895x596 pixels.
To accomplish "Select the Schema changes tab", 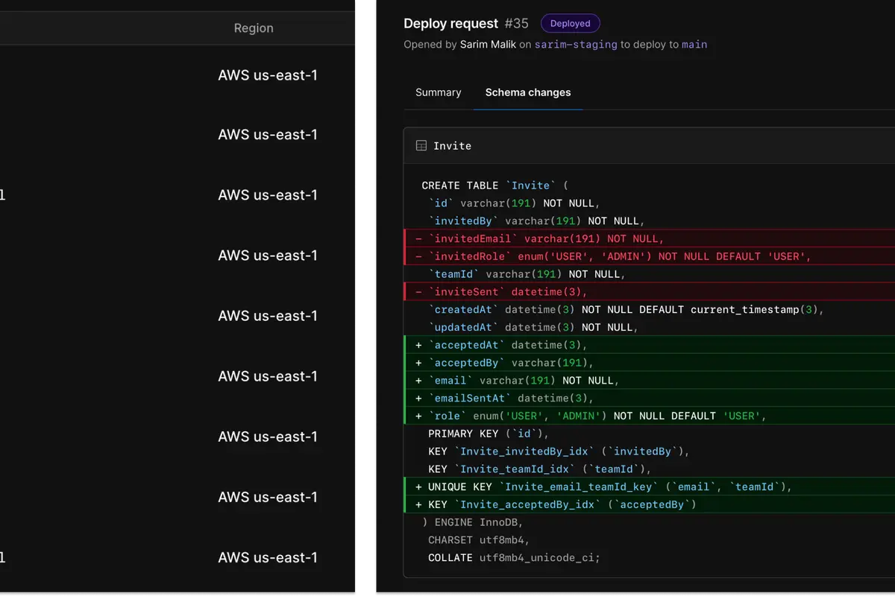I will (x=527, y=92).
